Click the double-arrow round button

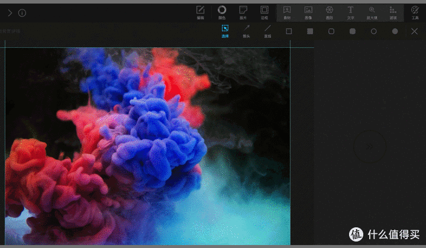pyautogui.click(x=369, y=146)
